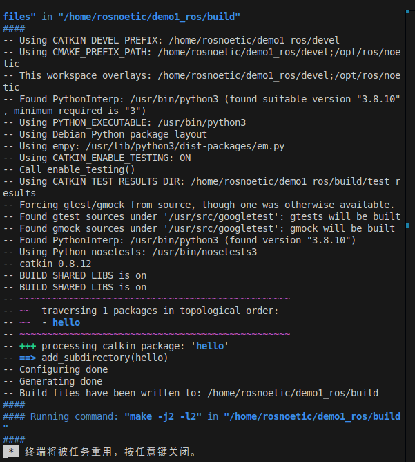Click middle blue marker in scrollbar ruler
The image size is (415, 462).
click(407, 225)
